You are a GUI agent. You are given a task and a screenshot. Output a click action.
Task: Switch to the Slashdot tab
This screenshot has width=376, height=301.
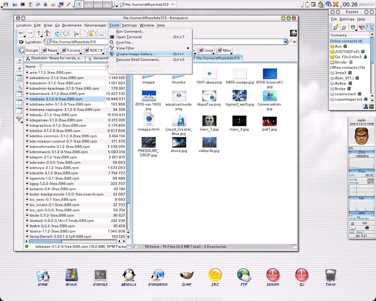(54, 58)
